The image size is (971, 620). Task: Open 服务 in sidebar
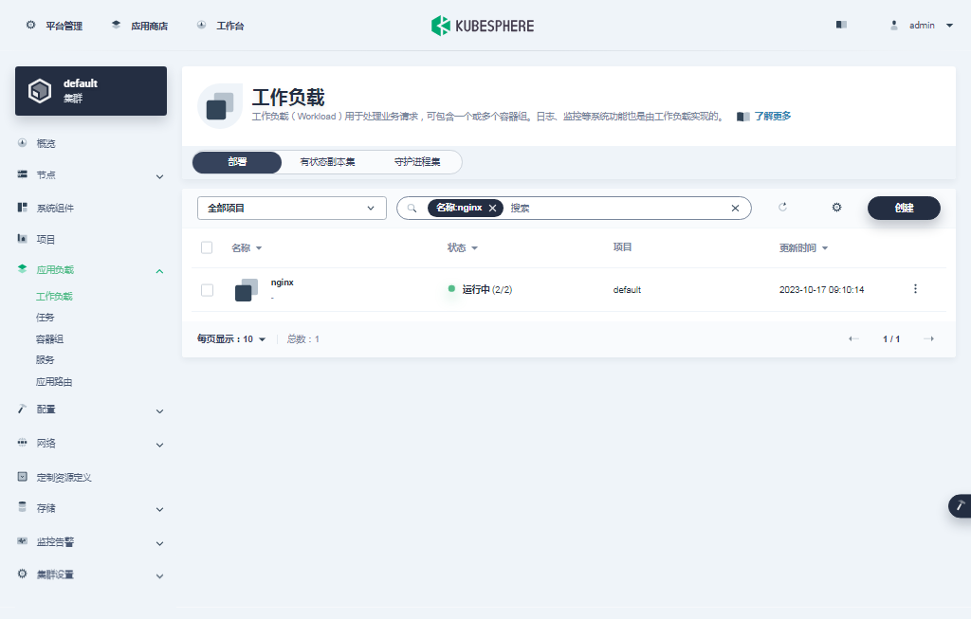click(x=46, y=359)
